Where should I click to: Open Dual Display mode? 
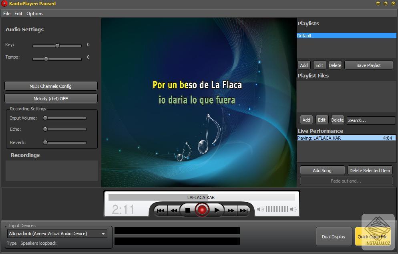pyautogui.click(x=334, y=236)
